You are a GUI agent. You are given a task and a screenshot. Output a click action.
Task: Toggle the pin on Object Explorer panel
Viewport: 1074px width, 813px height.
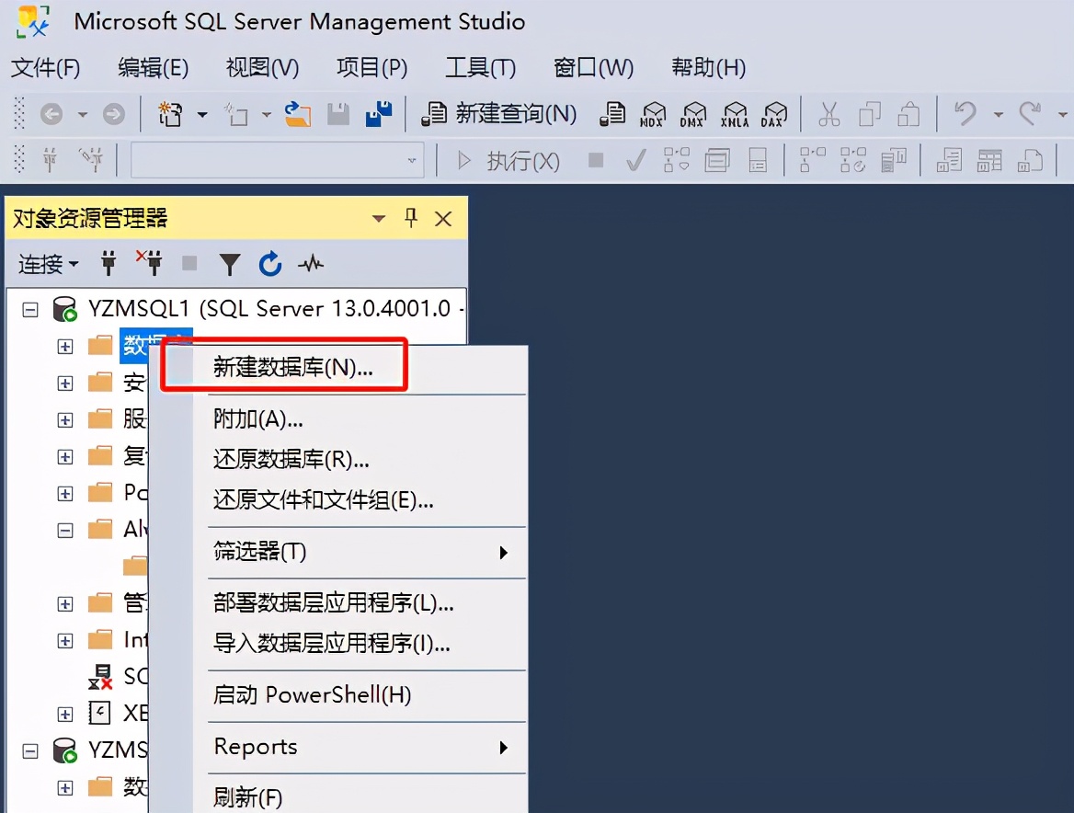tap(411, 219)
